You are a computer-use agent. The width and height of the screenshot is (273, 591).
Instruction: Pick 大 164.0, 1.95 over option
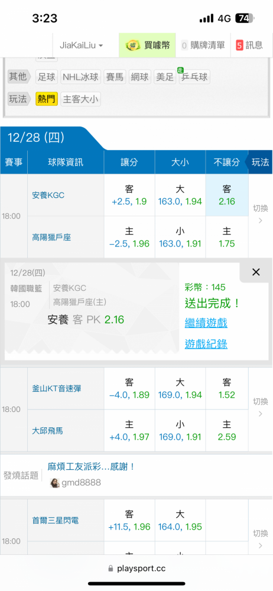point(180,521)
